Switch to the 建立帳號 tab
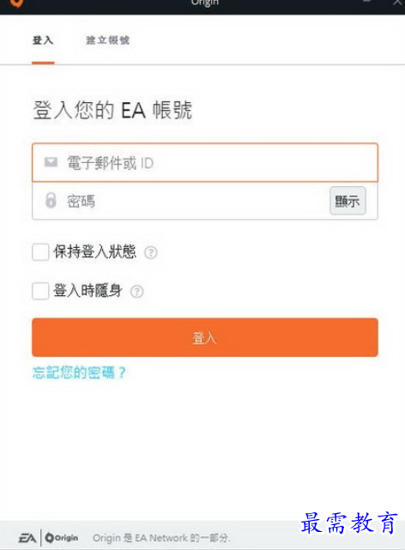The image size is (405, 550). pos(107,40)
